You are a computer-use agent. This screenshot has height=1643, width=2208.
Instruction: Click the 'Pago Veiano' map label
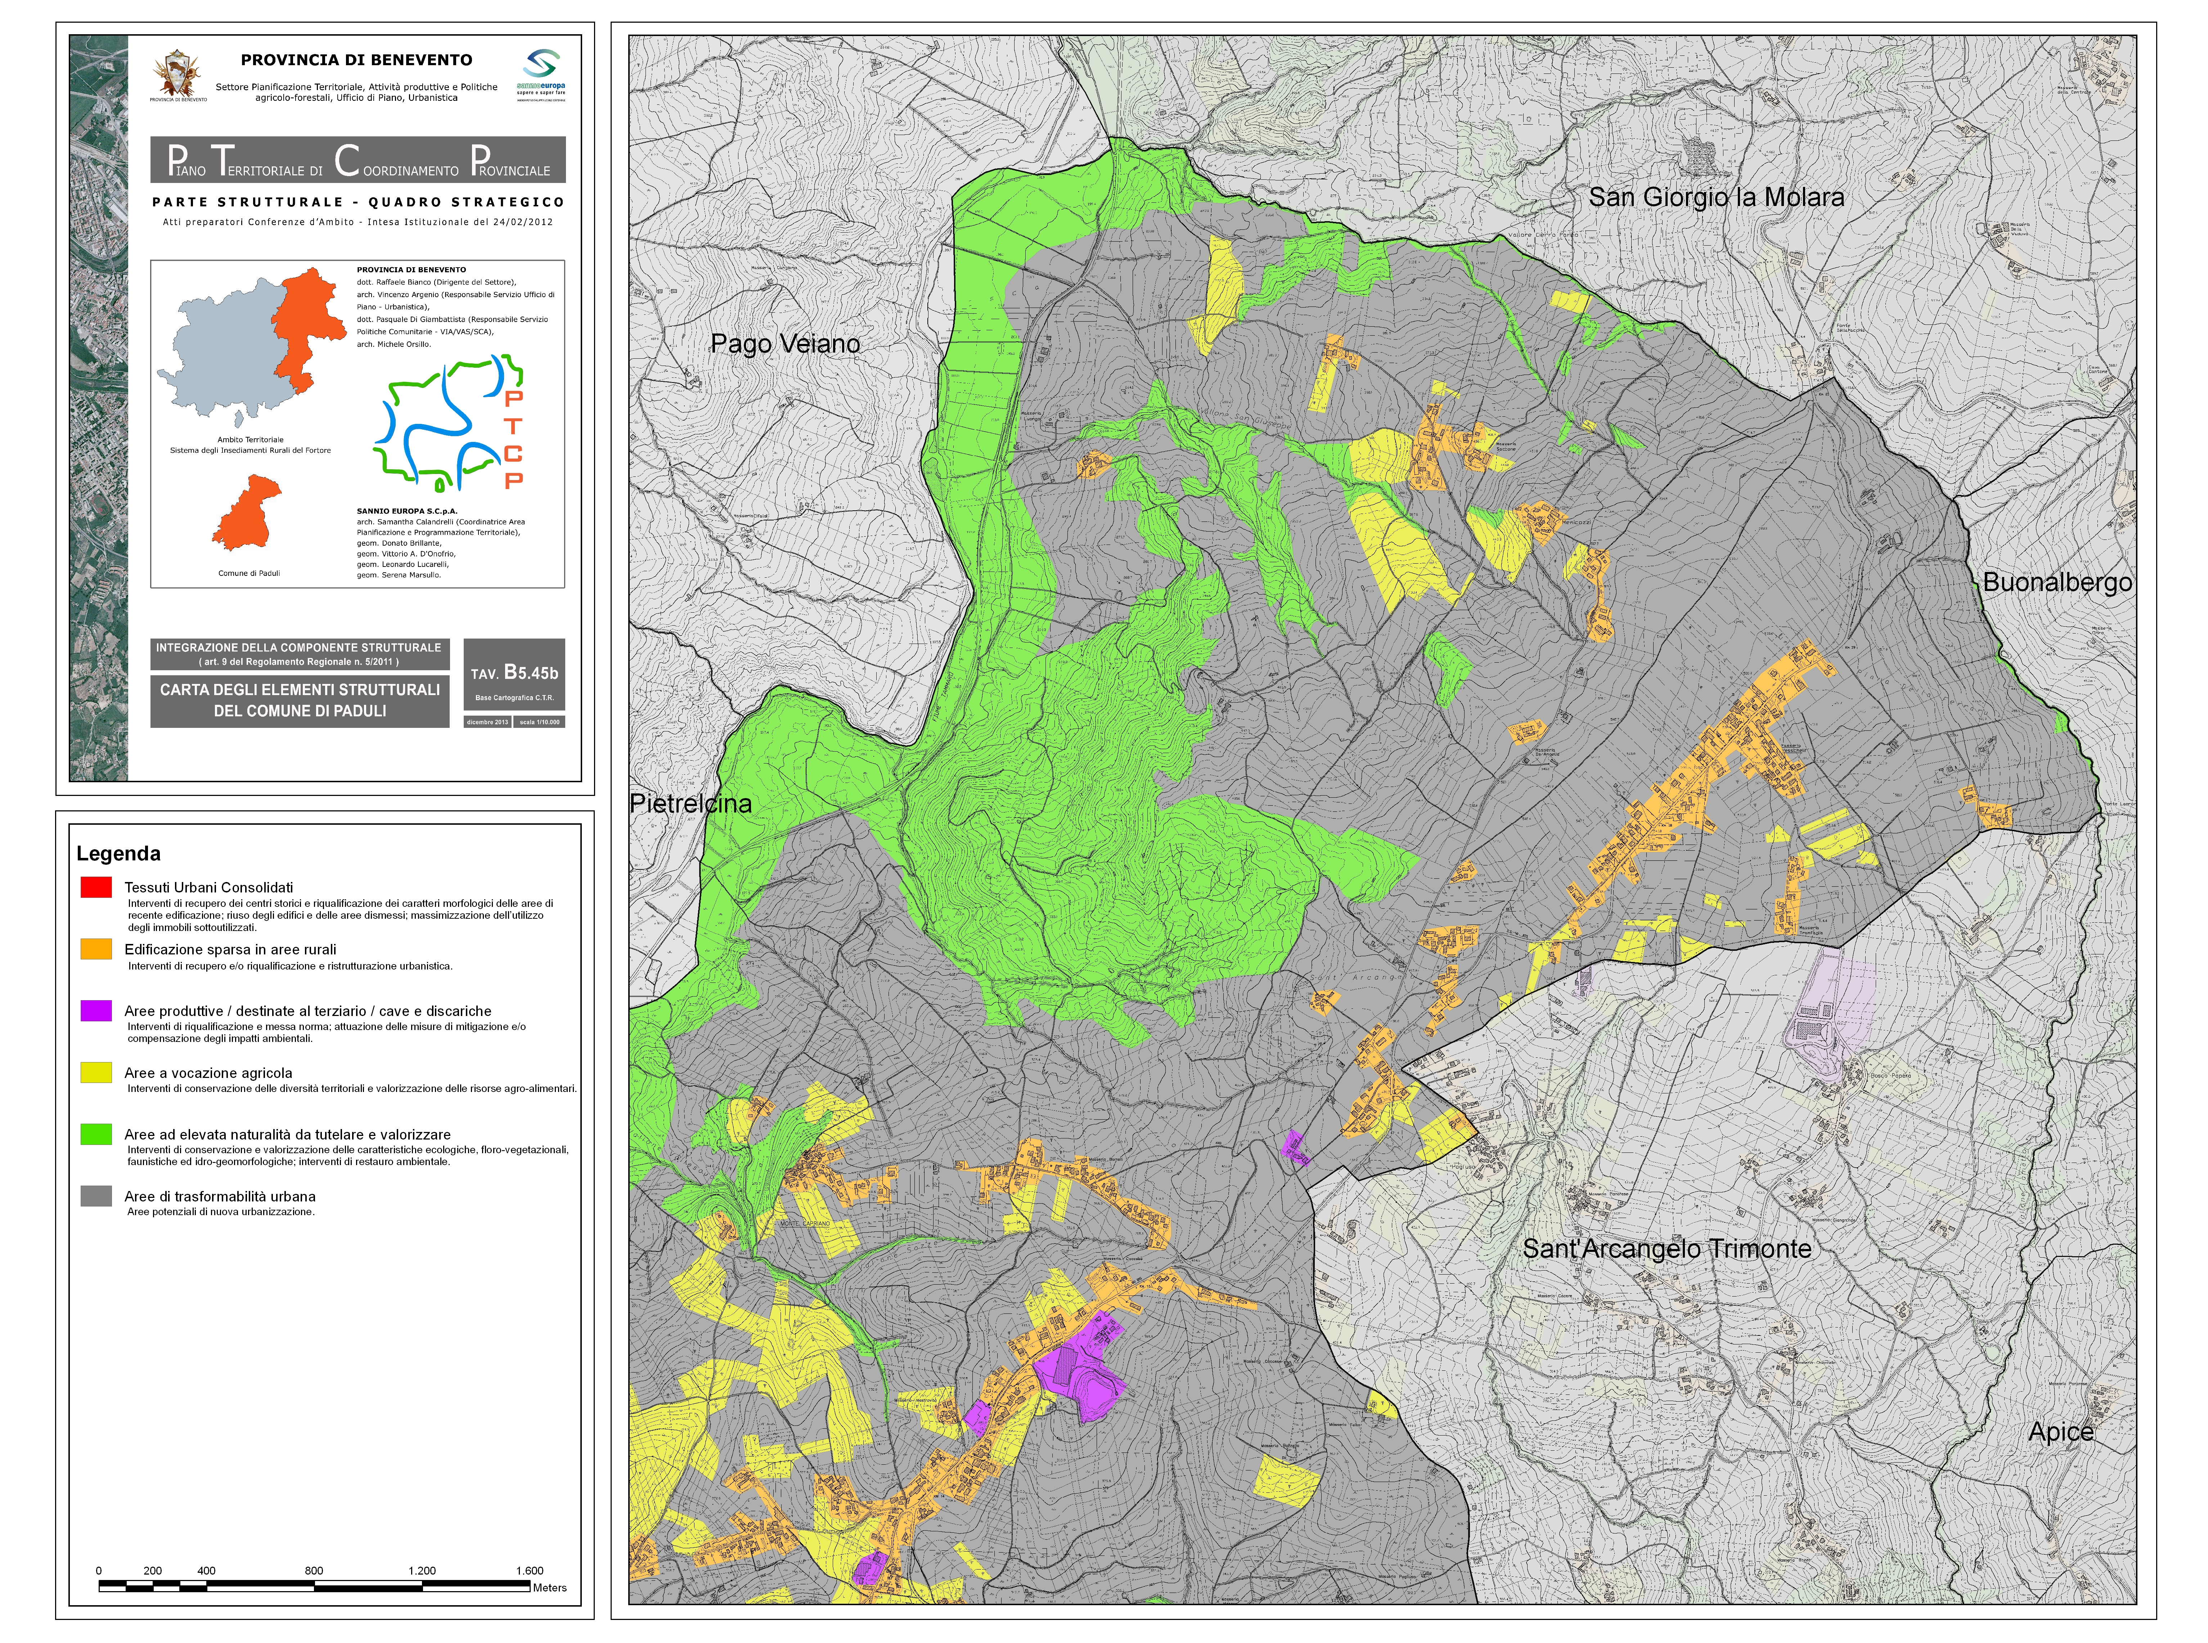click(785, 343)
